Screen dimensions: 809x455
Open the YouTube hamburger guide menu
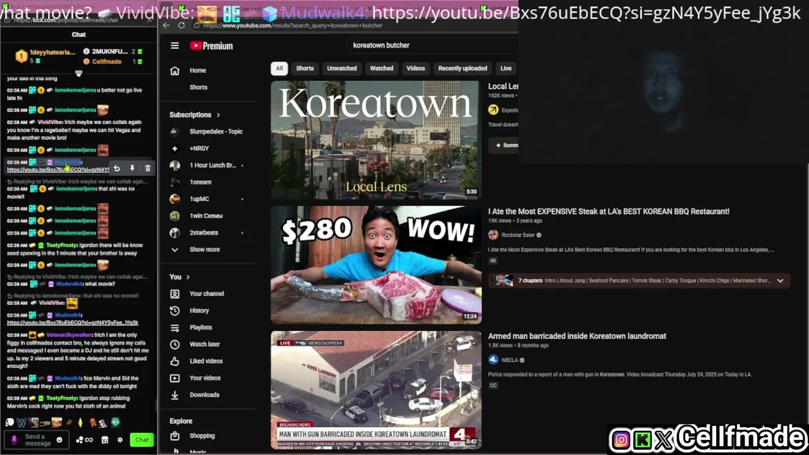pyautogui.click(x=175, y=45)
